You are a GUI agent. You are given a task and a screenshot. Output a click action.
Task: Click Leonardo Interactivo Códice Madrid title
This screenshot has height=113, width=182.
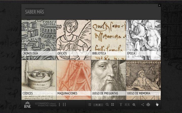tap(45, 104)
